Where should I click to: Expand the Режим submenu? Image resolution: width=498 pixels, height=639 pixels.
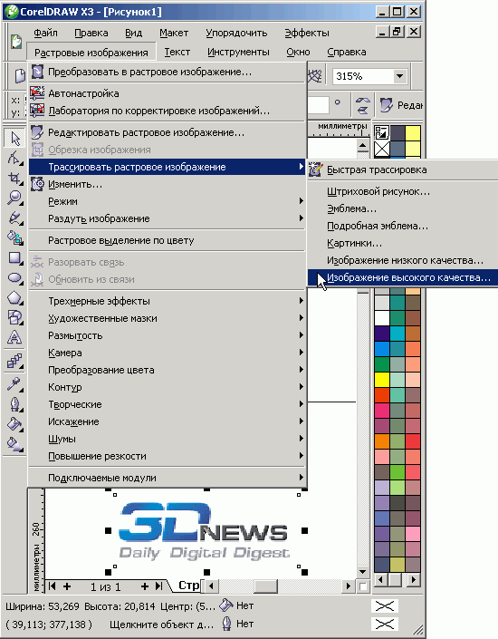pos(301,201)
